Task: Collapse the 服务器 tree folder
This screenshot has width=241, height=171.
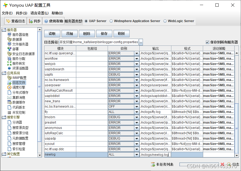Action: [4, 30]
